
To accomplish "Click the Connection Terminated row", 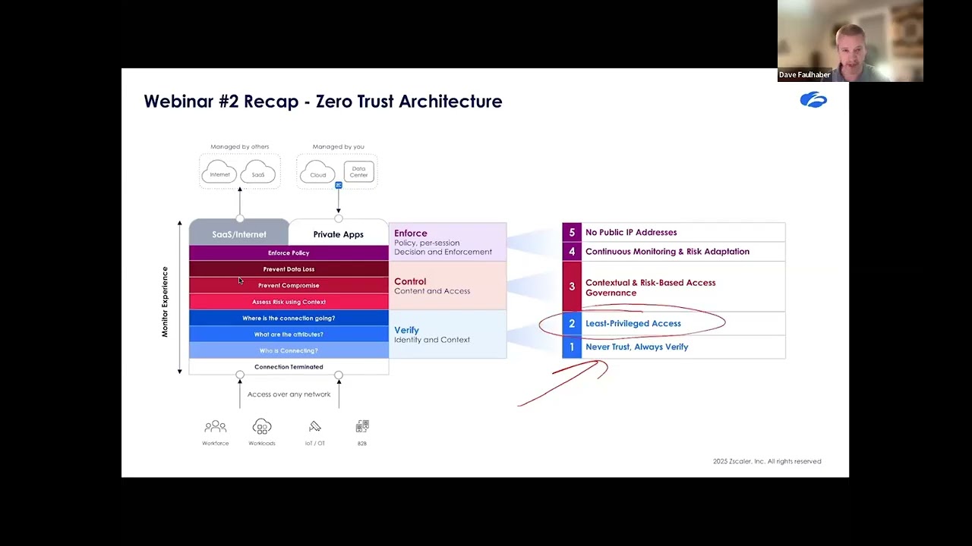I will [289, 367].
